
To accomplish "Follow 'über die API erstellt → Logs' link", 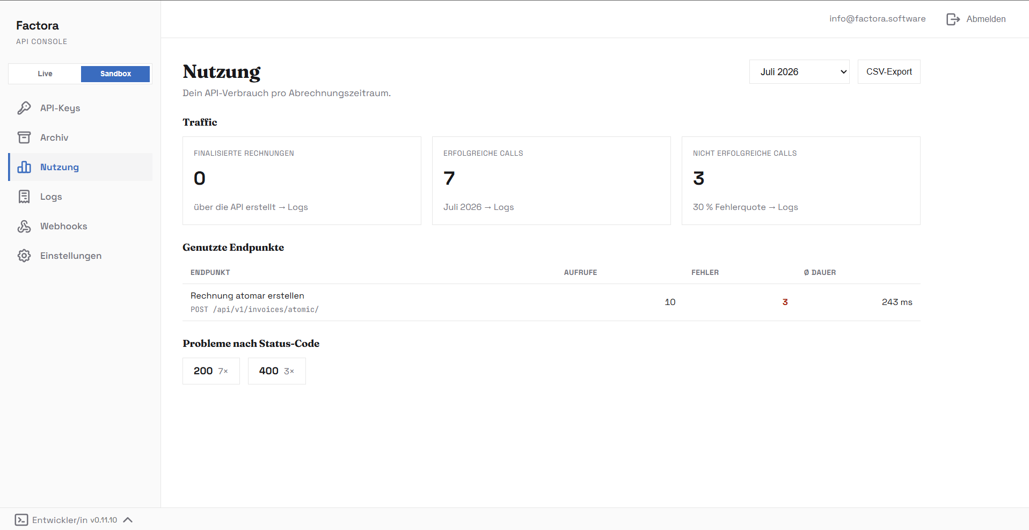I will 251,207.
